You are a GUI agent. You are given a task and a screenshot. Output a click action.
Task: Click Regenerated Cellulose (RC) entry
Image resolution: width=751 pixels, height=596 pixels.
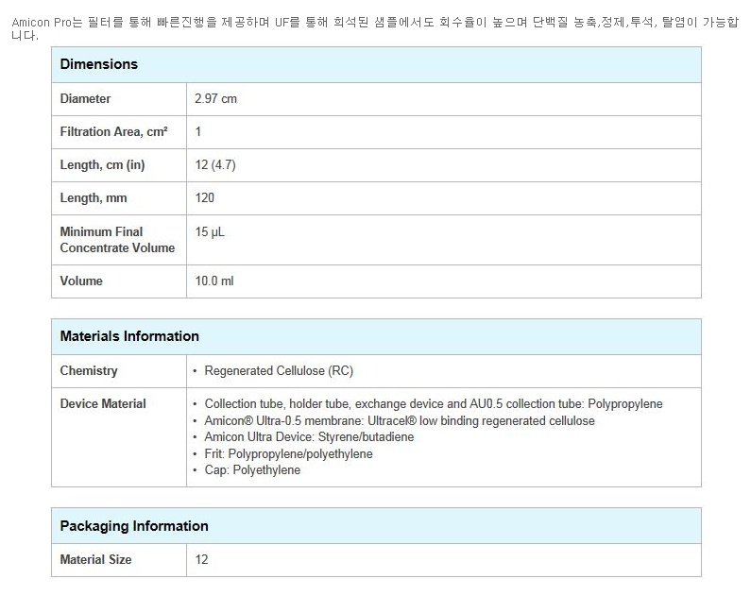[279, 371]
